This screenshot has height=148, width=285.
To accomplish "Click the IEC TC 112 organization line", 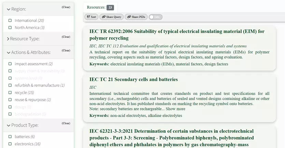I will [x=168, y=46].
